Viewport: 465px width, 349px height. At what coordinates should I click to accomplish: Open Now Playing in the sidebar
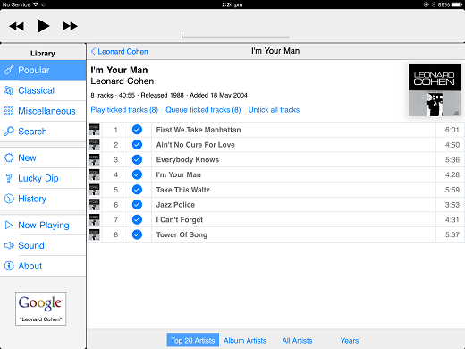click(43, 226)
